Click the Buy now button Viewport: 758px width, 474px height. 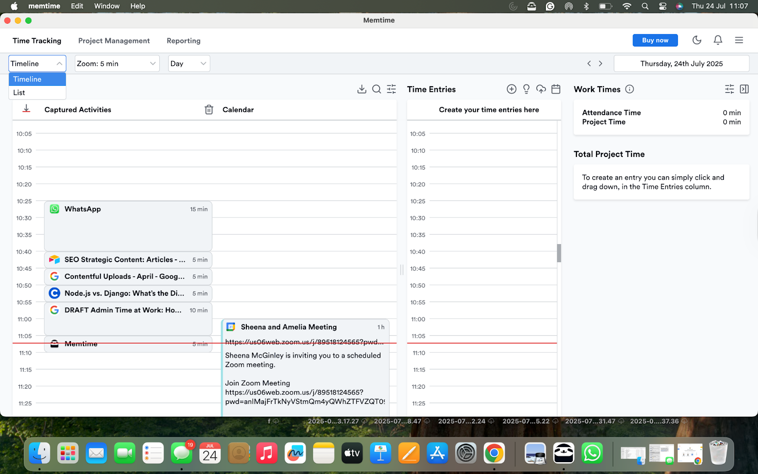(655, 40)
